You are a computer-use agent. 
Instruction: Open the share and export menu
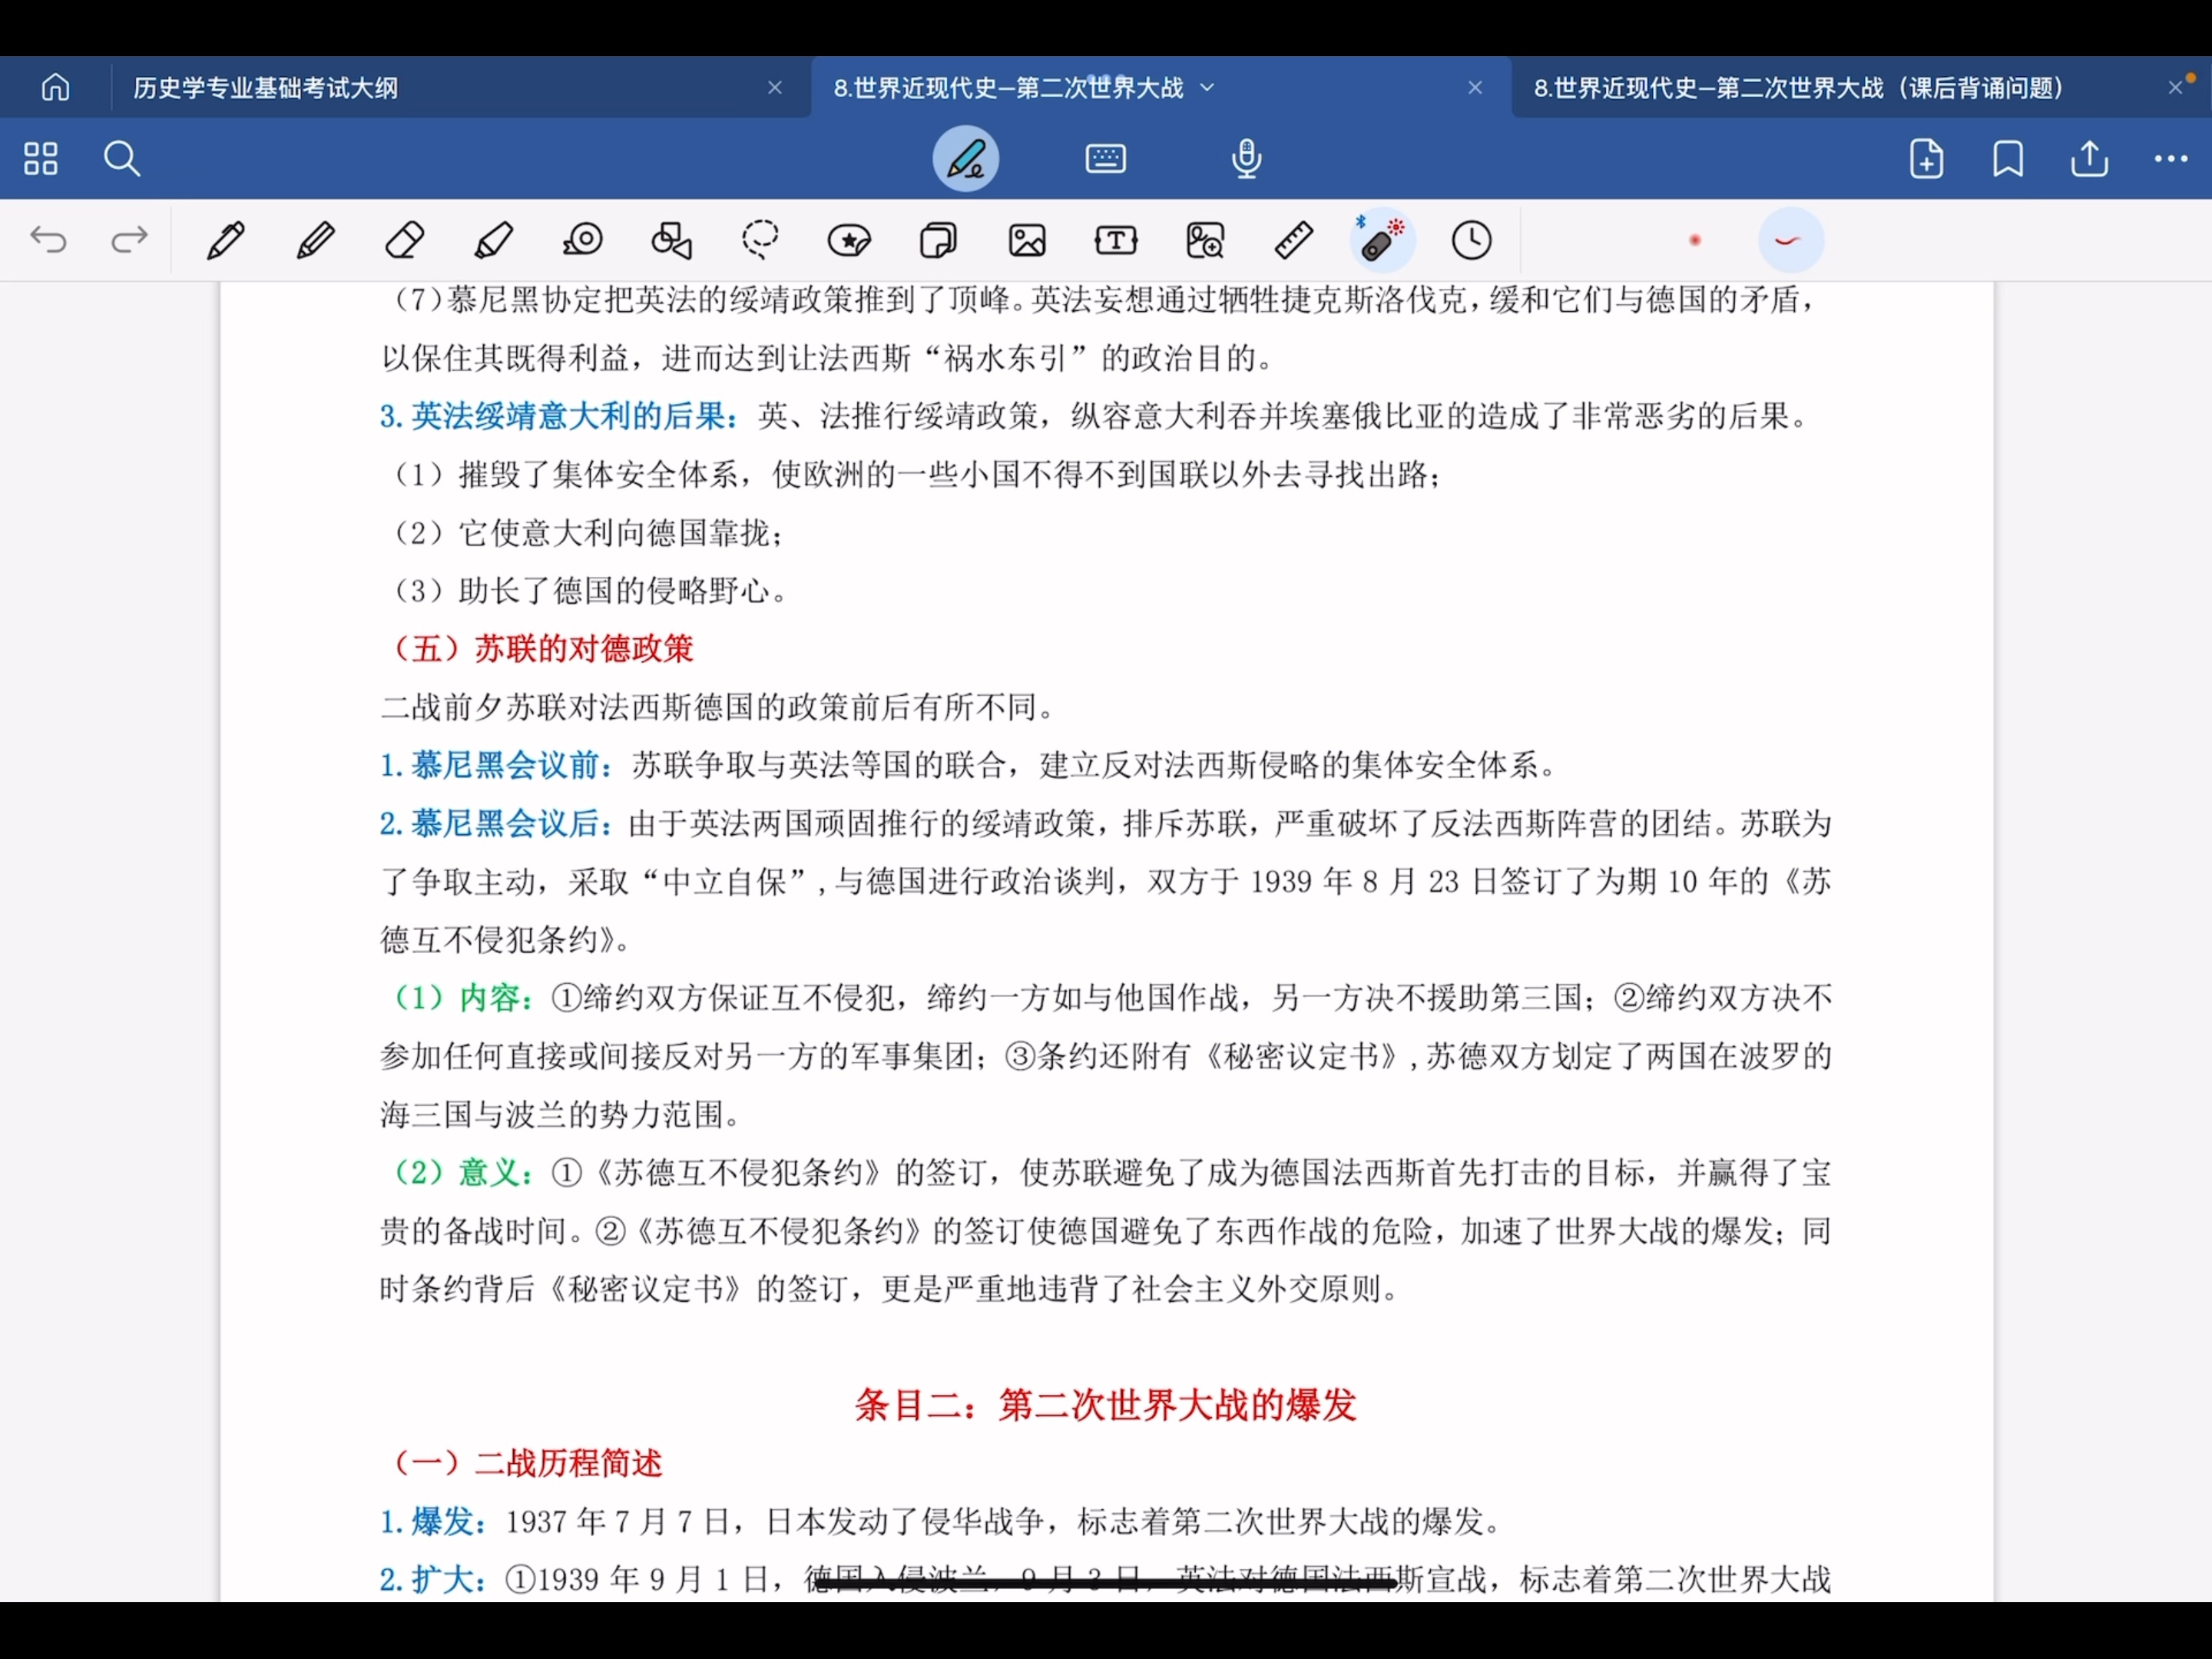(x=2089, y=158)
